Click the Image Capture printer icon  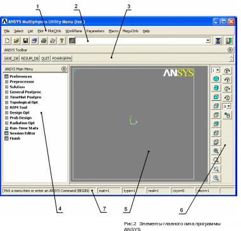coord(44,40)
